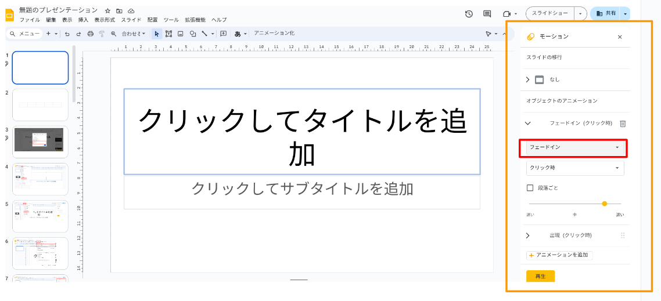The image size is (661, 301).
Task: Click the move to folder icon
Action: click(119, 10)
